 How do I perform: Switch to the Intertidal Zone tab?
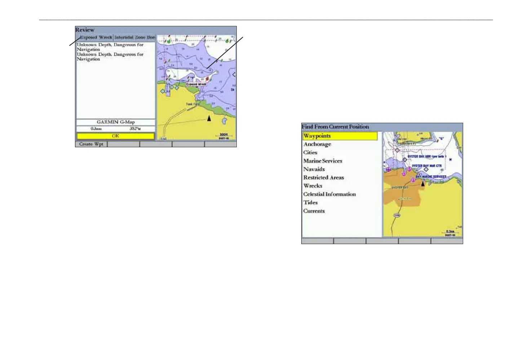tap(135, 37)
